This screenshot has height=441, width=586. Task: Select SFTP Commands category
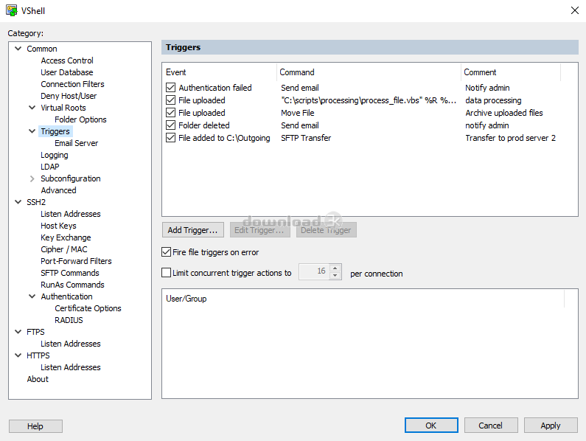click(x=70, y=273)
